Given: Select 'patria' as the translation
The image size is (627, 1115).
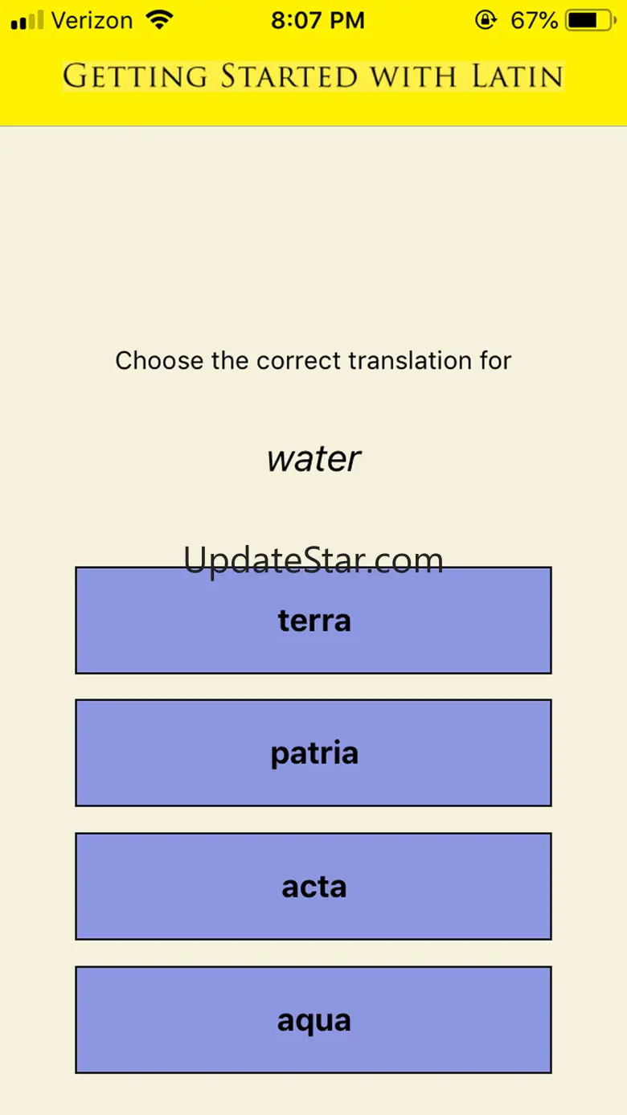Looking at the screenshot, I should click(x=313, y=753).
